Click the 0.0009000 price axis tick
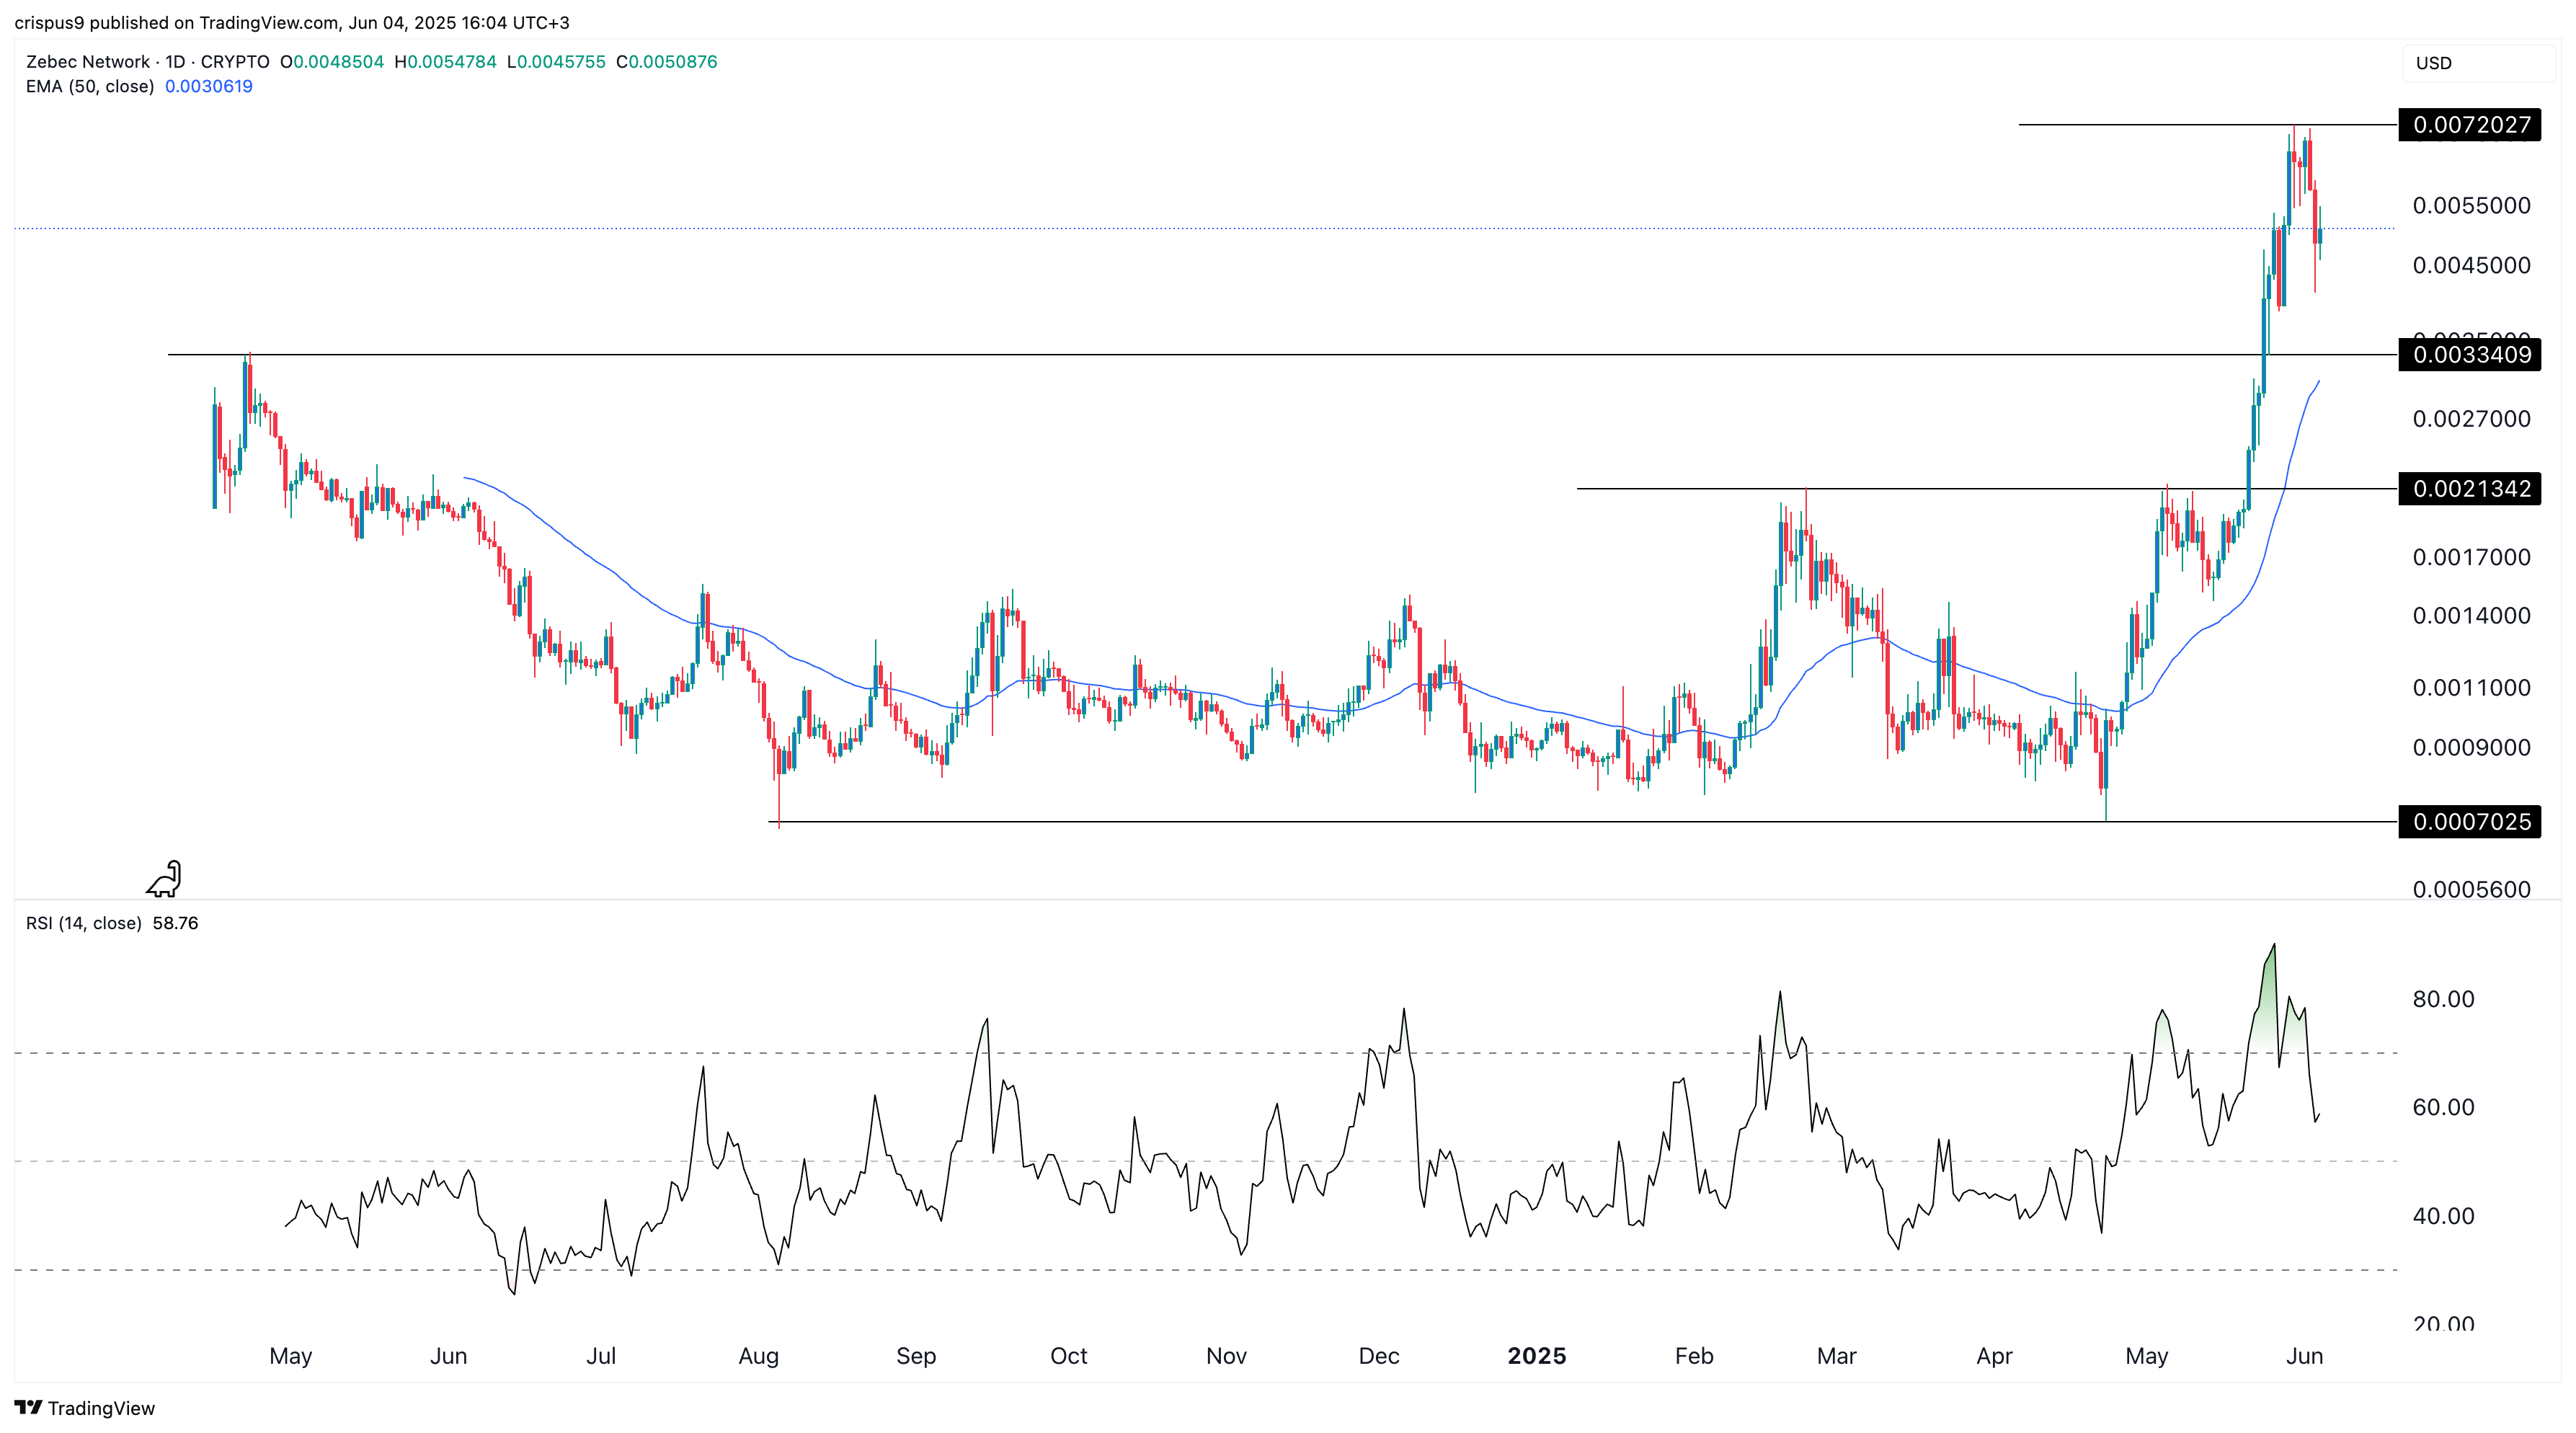This screenshot has width=2576, height=1433. pyautogui.click(x=2472, y=748)
